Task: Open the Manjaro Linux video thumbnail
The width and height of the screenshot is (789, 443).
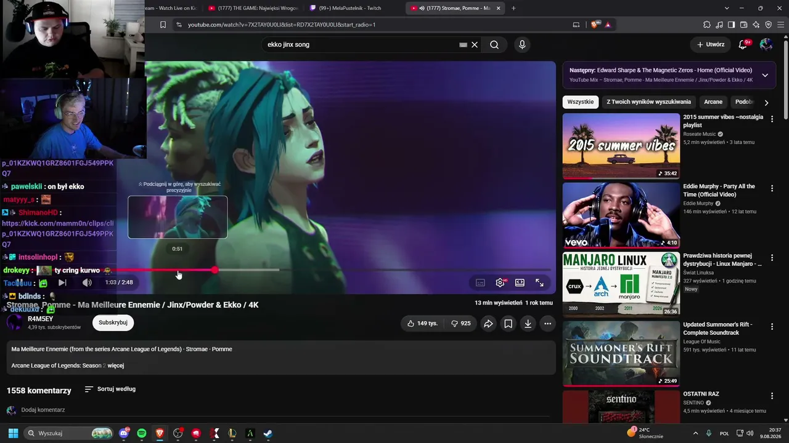Action: 621,284
